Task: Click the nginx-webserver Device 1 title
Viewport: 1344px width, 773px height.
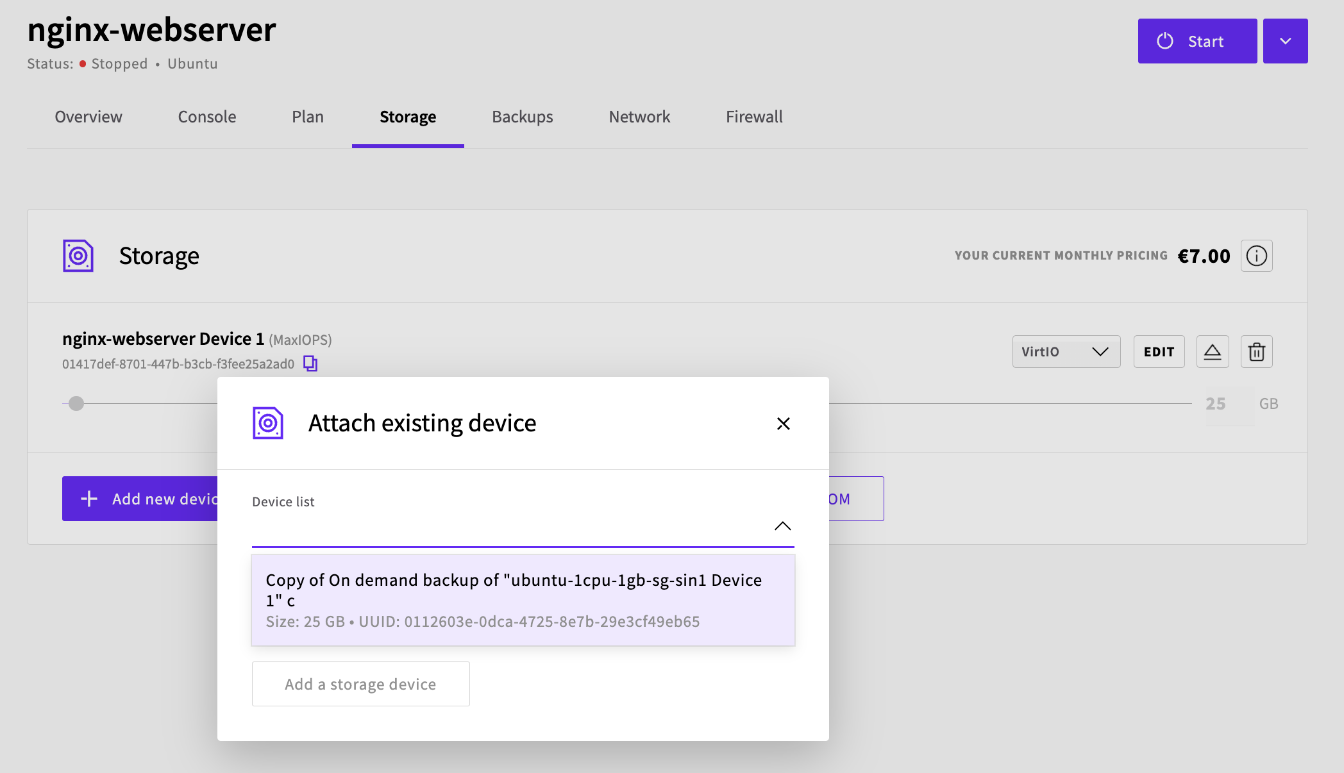Action: coord(163,338)
